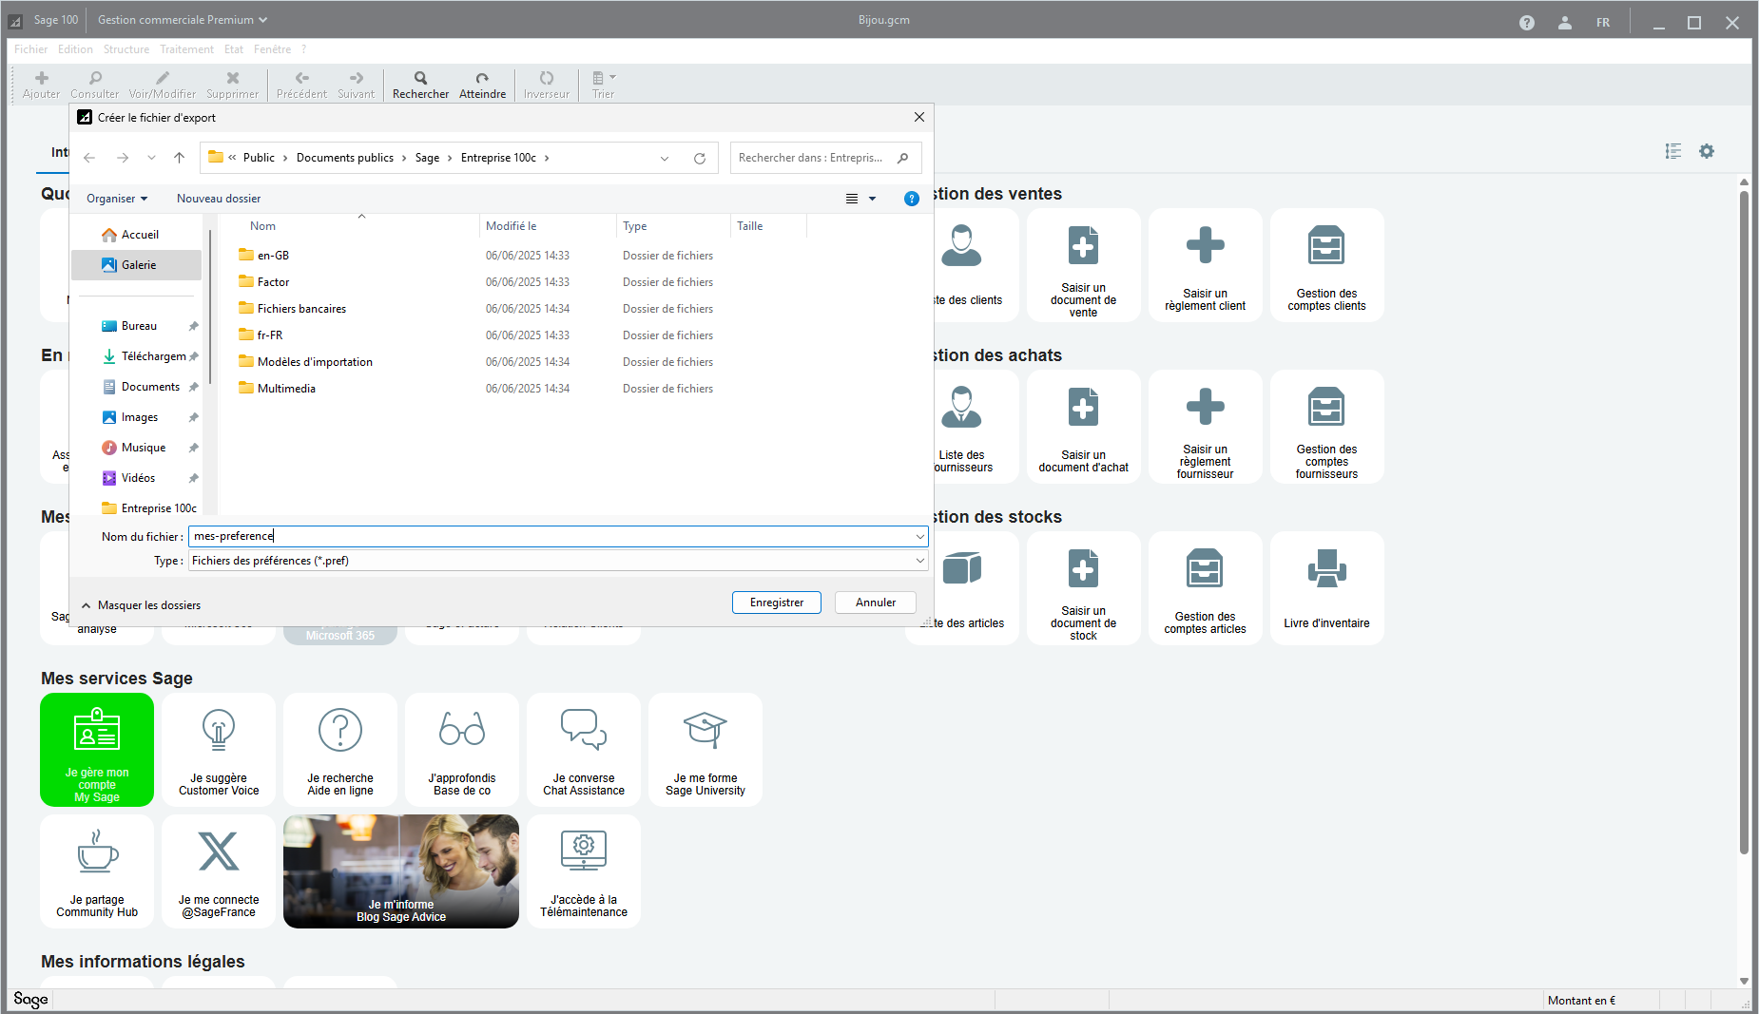Open the help question mark icon in title bar
This screenshot has height=1014, width=1759.
tap(1527, 23)
